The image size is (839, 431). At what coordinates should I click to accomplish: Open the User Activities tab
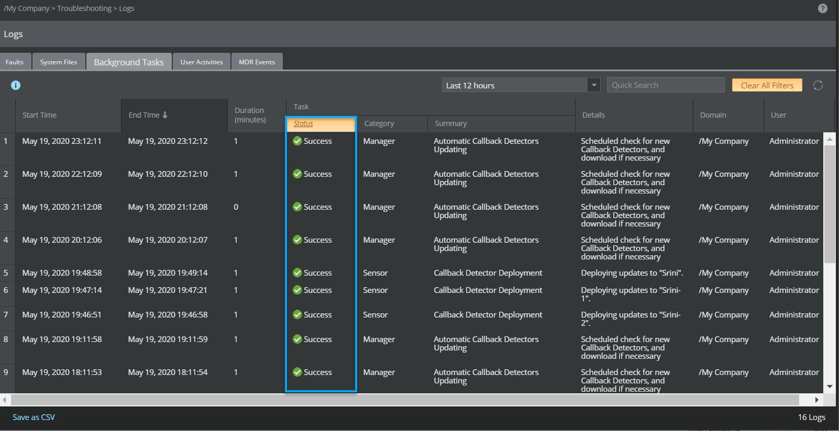coord(202,62)
